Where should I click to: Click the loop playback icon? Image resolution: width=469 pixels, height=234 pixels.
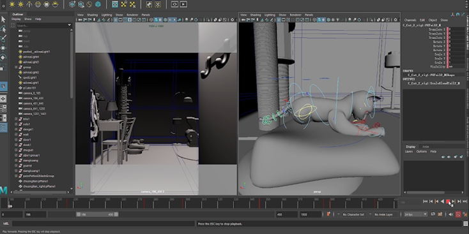pos(433,214)
